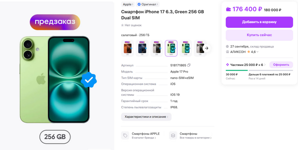The height and width of the screenshot is (150, 298).
Task: Expand seller АЛИКСОН rating details
Action: coord(257,52)
